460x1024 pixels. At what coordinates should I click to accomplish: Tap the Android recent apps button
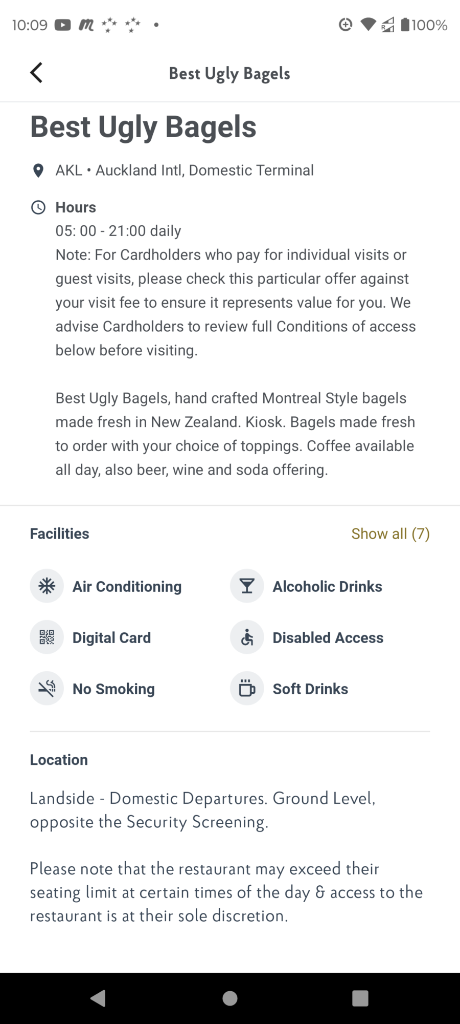coord(360,998)
